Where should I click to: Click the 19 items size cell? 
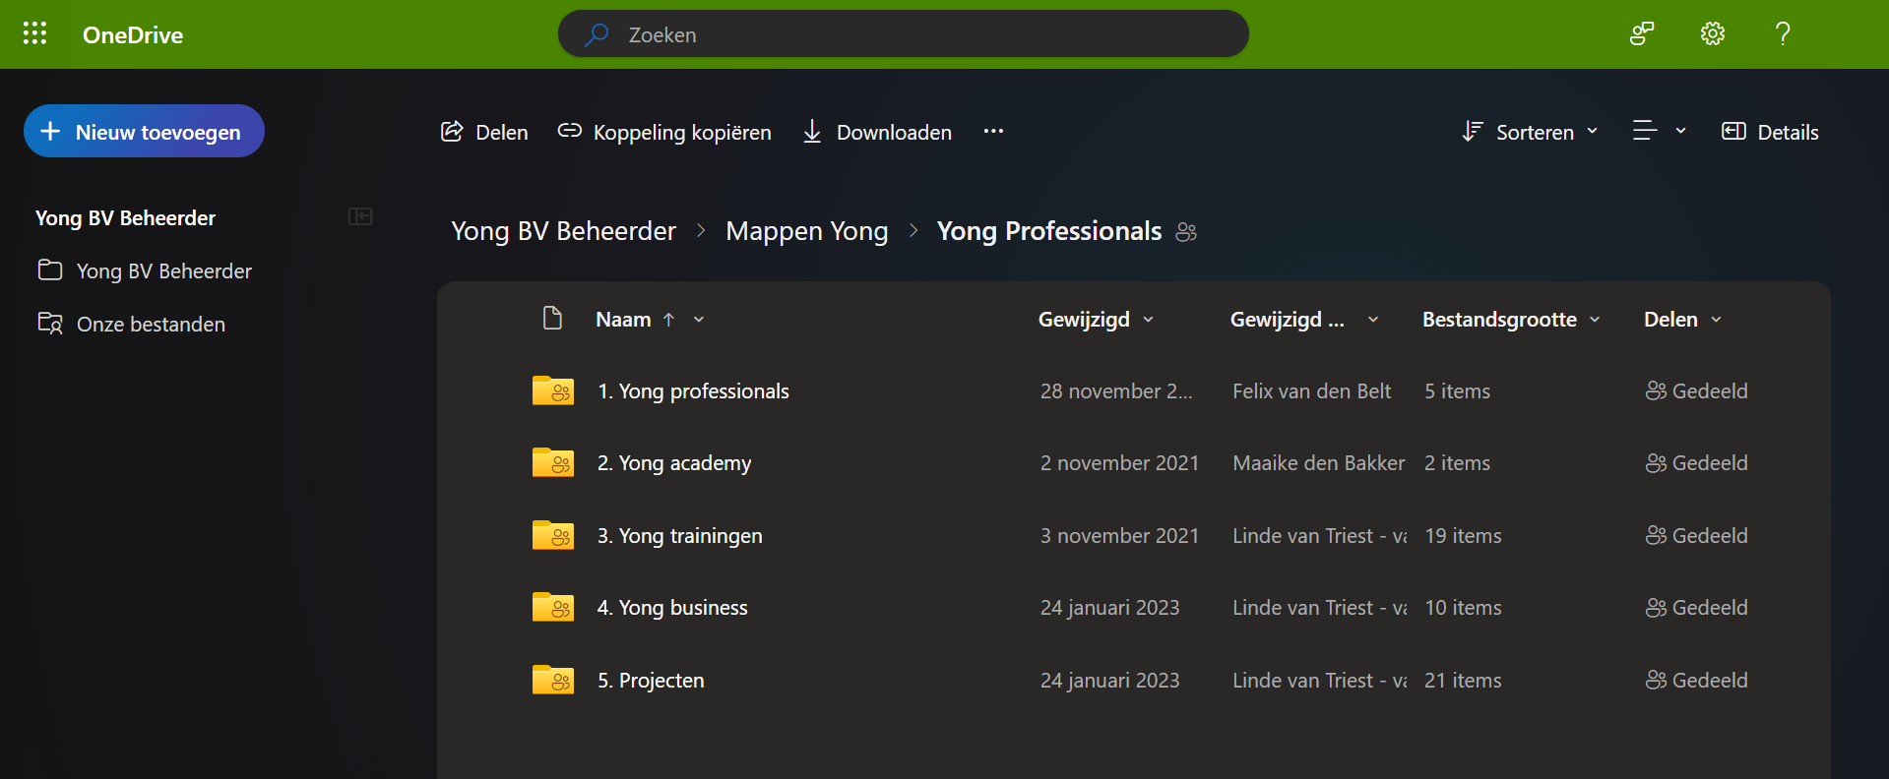[1463, 536]
